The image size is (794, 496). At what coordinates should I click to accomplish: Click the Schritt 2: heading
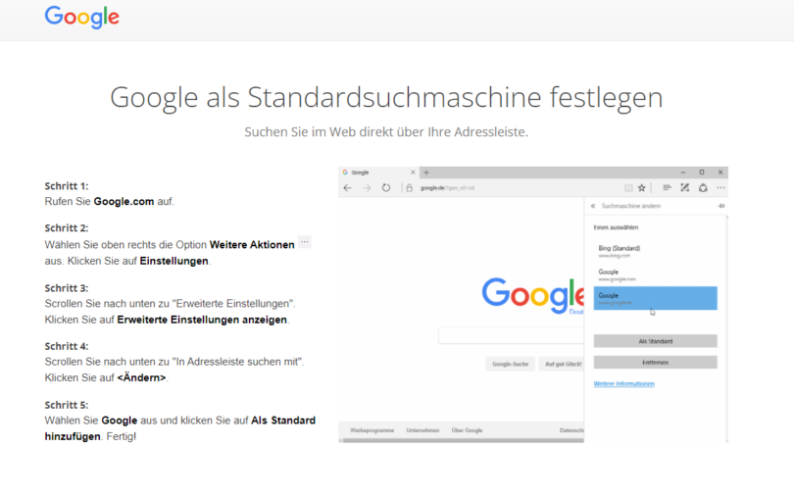pos(67,227)
